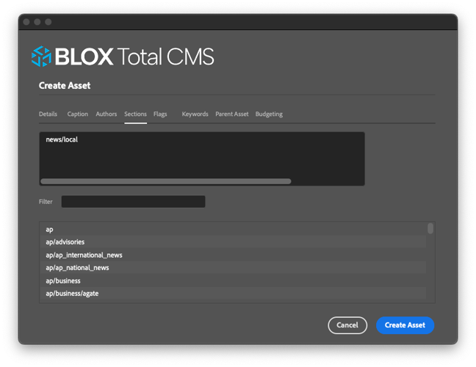Screen dimensions: 476x367
Task: Select the news/local entry in selected sections
Action: point(62,139)
